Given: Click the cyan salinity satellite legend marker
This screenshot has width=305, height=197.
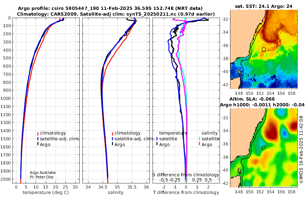Looking at the screenshot, I should pyautogui.click(x=199, y=139).
